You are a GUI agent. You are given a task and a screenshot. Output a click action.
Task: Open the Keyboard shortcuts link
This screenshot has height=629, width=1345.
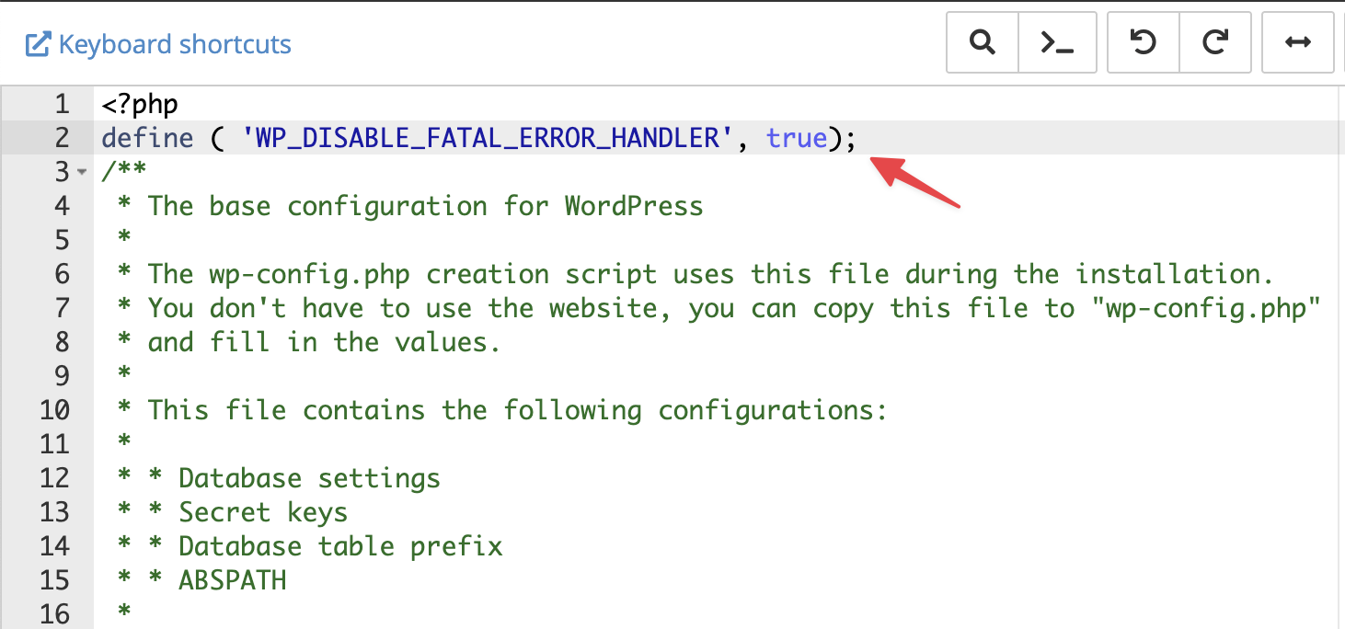175,44
